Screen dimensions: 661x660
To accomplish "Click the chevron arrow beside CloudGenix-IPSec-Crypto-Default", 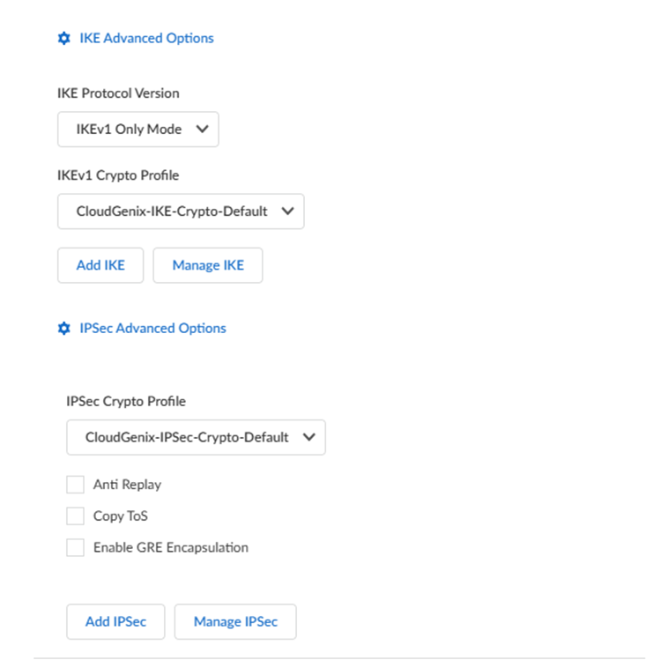I will (x=308, y=437).
